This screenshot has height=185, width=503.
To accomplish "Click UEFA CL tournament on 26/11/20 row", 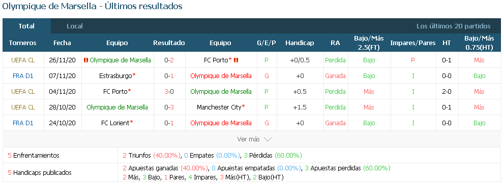I will coord(23,60).
